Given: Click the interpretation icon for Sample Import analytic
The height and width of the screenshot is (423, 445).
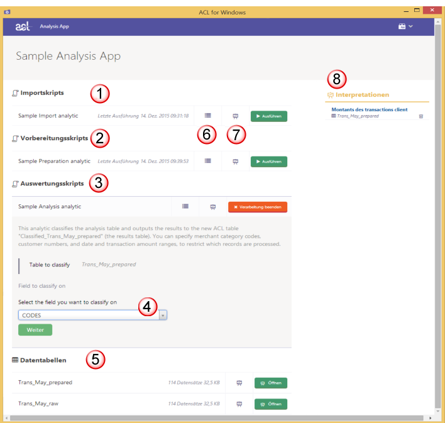Looking at the screenshot, I should (236, 116).
